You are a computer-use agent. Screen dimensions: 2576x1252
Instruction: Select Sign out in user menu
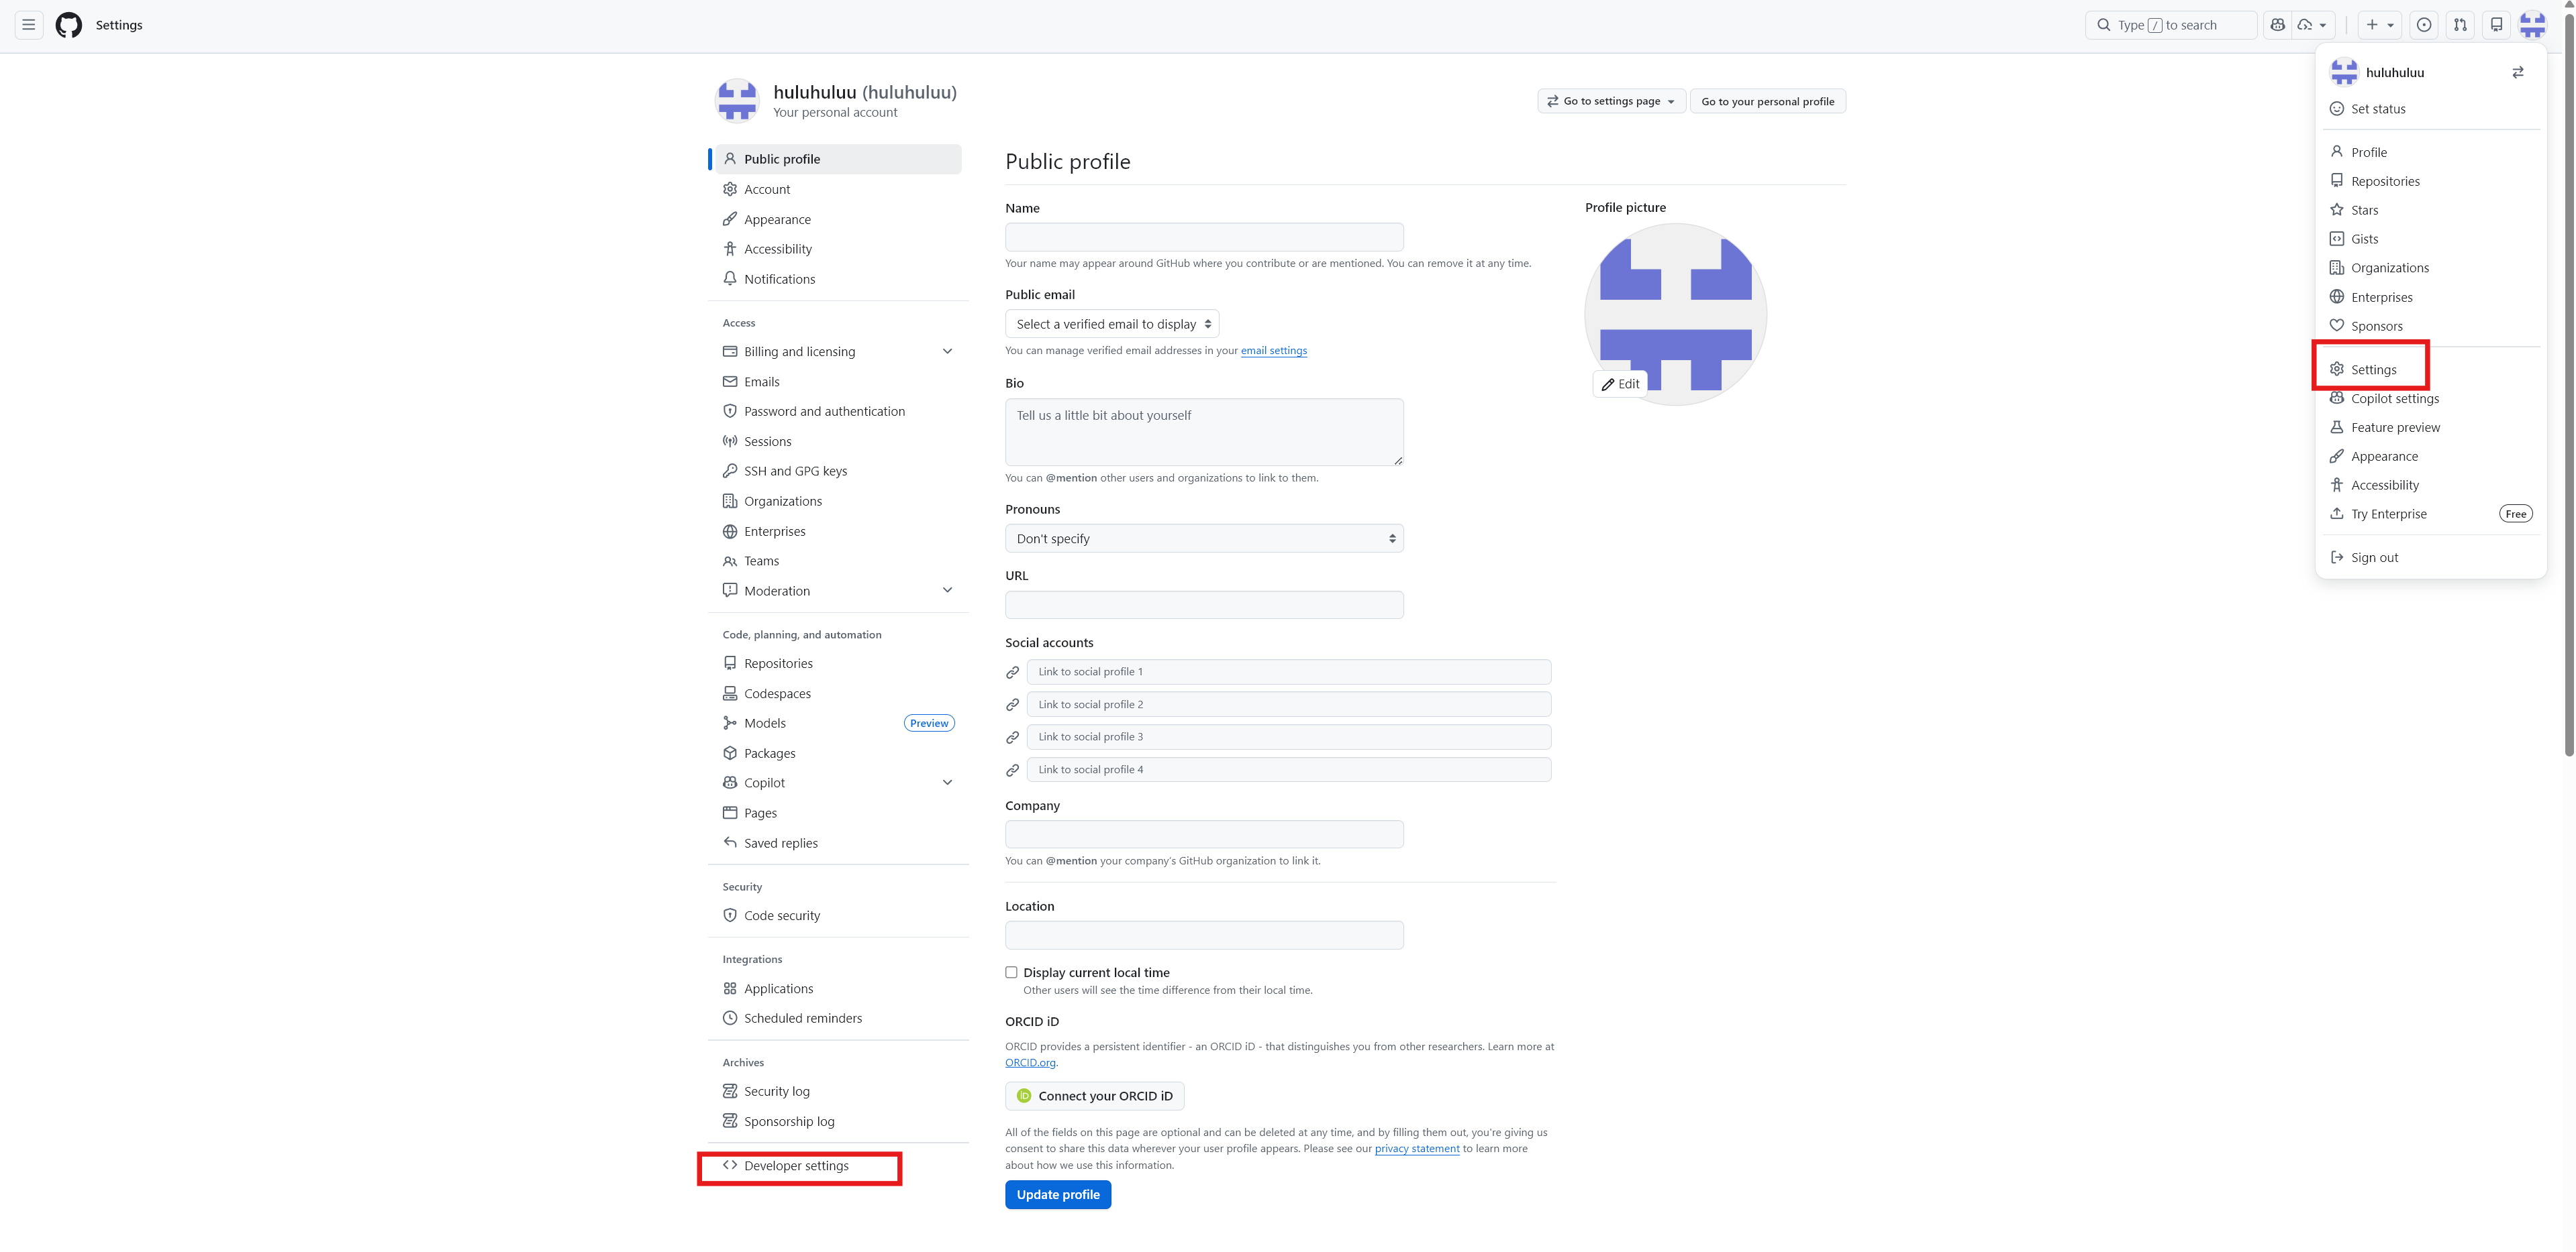click(x=2374, y=557)
